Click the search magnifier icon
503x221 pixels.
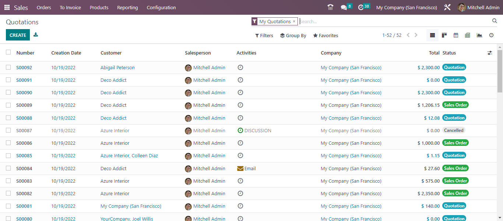(495, 21)
